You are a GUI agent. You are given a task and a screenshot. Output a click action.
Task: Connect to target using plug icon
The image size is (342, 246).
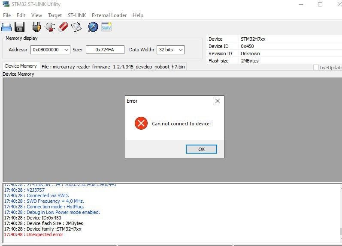click(x=36, y=27)
